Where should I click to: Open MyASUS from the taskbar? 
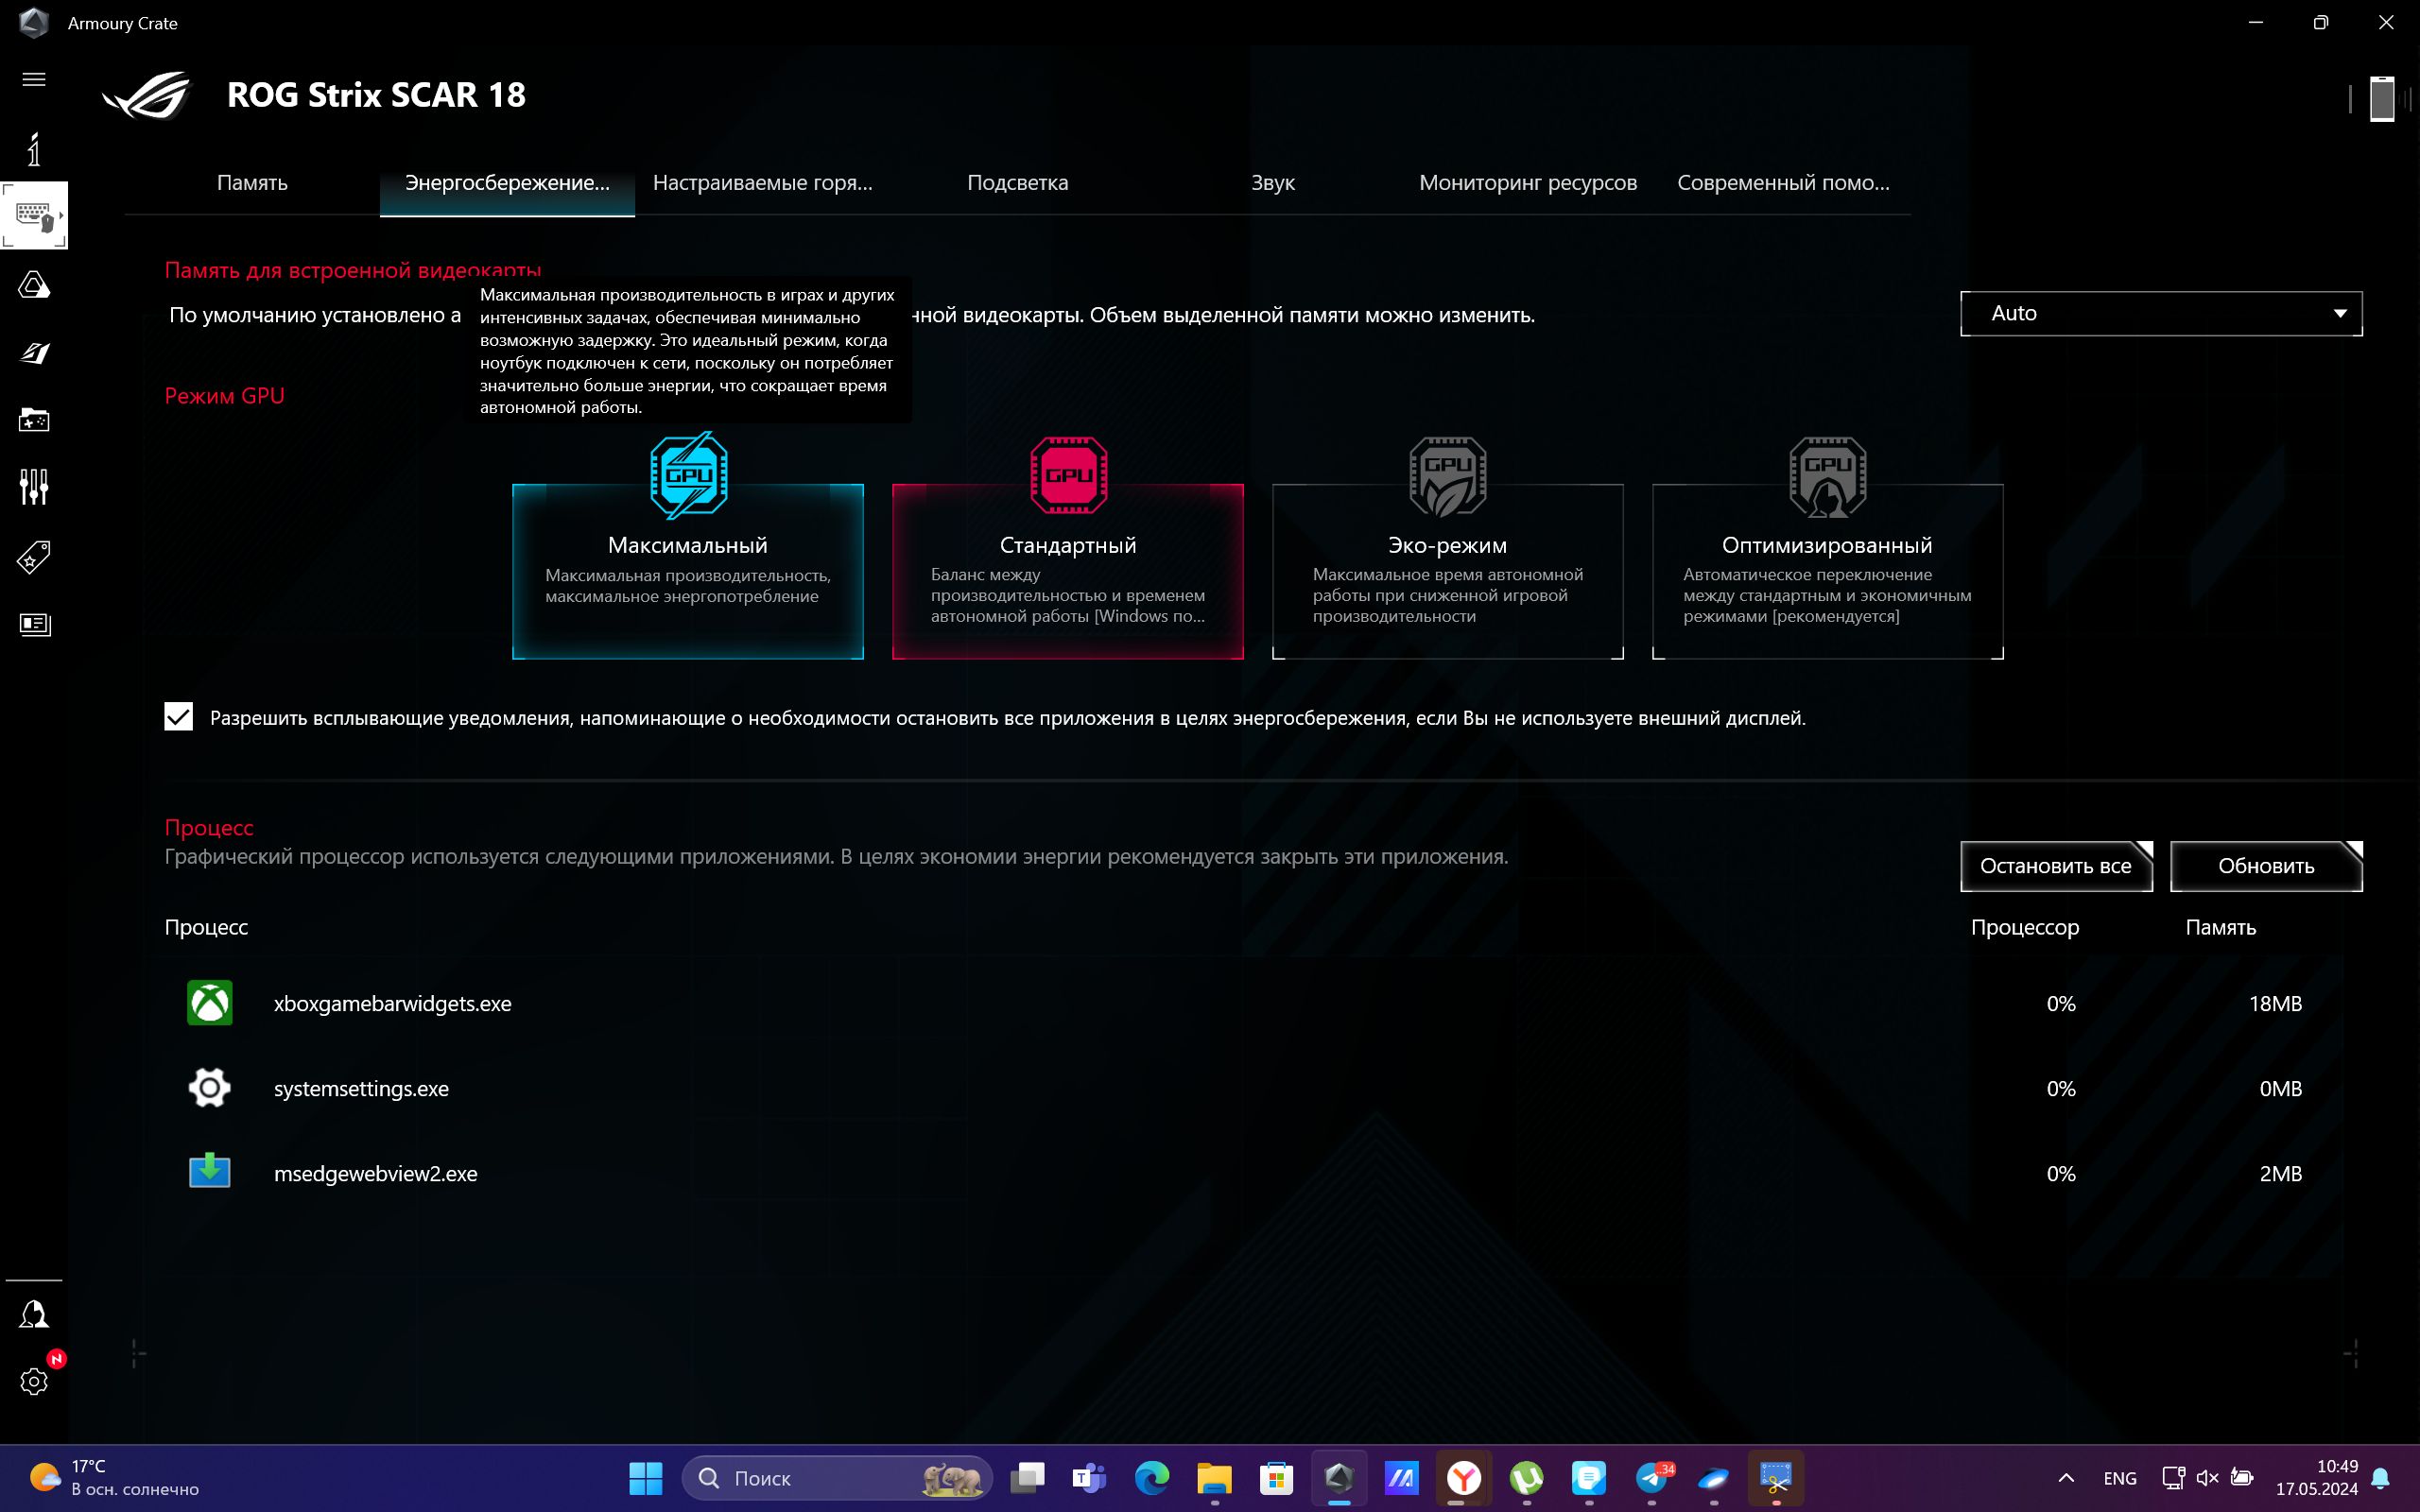click(x=1402, y=1477)
